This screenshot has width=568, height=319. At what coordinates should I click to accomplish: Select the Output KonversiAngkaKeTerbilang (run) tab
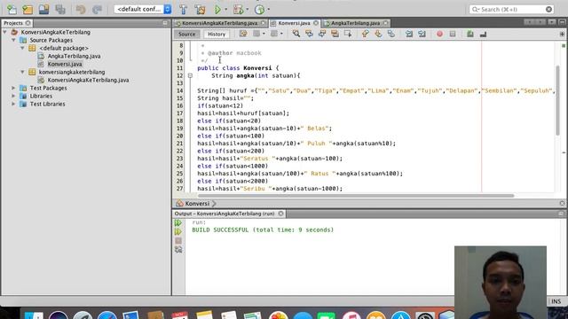pyautogui.click(x=225, y=214)
